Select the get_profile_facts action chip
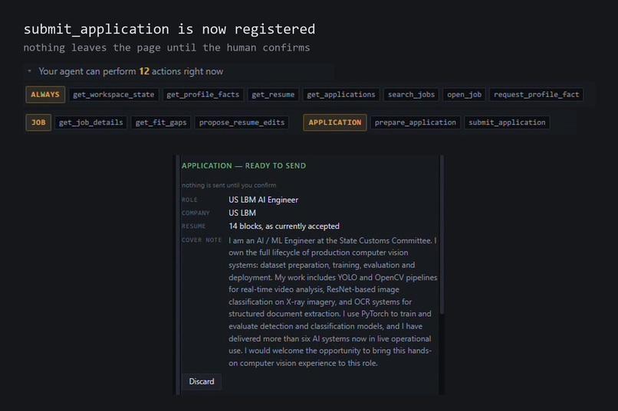The width and height of the screenshot is (618, 411). coord(202,94)
